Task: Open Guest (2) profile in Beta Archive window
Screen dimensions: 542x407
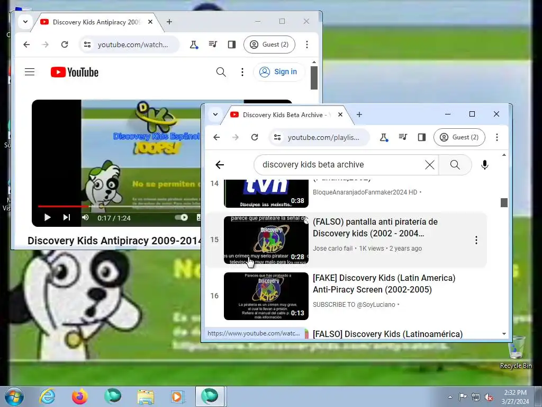Action: (x=459, y=137)
